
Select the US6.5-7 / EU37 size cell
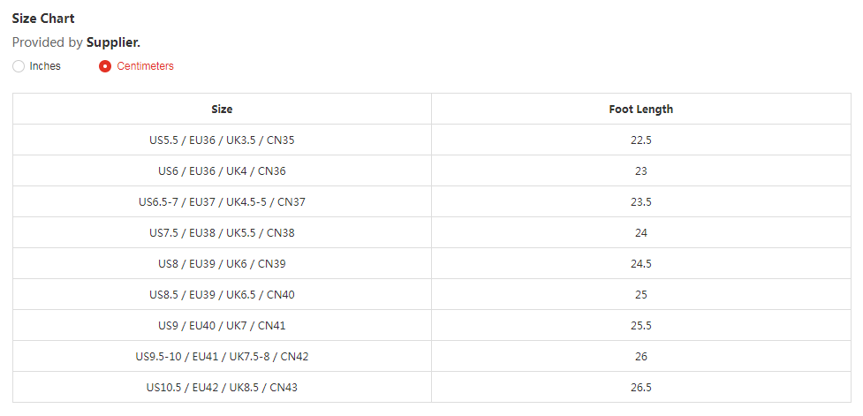[222, 202]
